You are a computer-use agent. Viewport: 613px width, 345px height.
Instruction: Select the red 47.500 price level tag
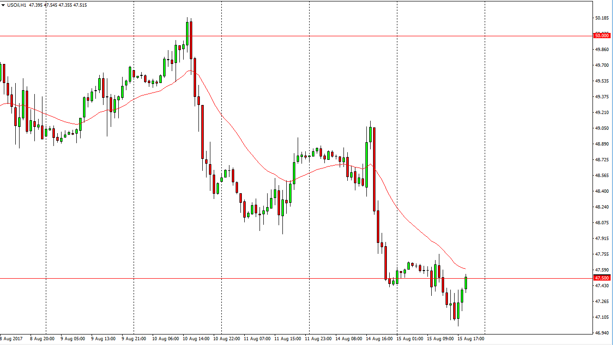pyautogui.click(x=601, y=278)
